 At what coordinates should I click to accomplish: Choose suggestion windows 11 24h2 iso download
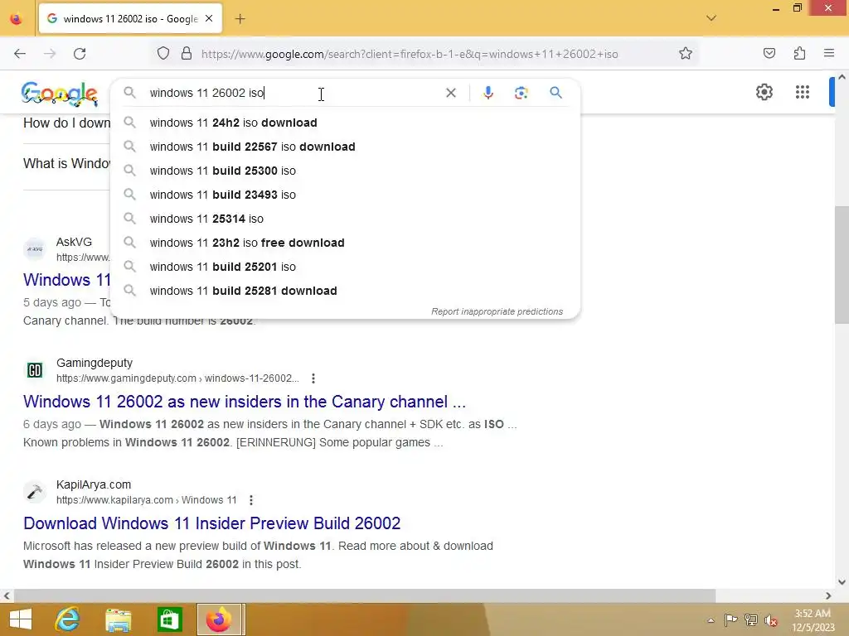(x=345, y=123)
